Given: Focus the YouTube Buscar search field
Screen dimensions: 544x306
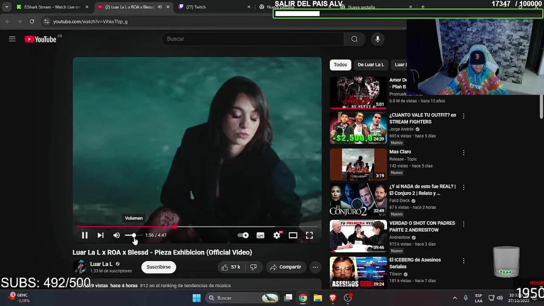Looking at the screenshot, I should (253, 39).
